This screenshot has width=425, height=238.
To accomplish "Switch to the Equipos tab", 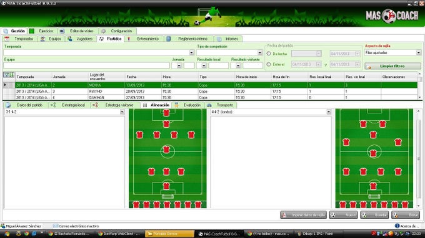I will [51, 39].
